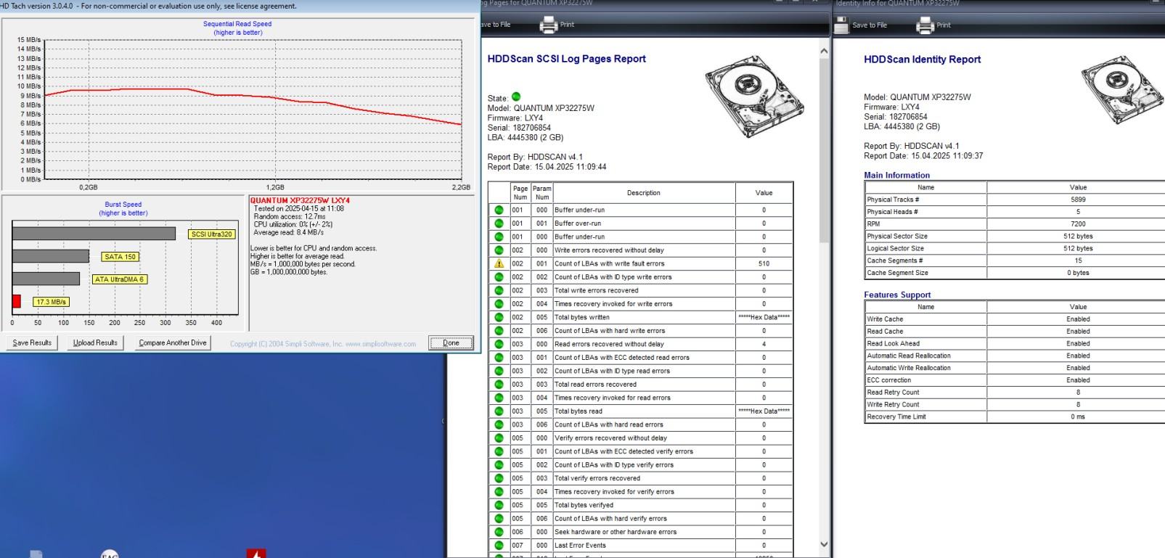
Task: Click status icon for Total verify errors recovered
Action: 499,478
